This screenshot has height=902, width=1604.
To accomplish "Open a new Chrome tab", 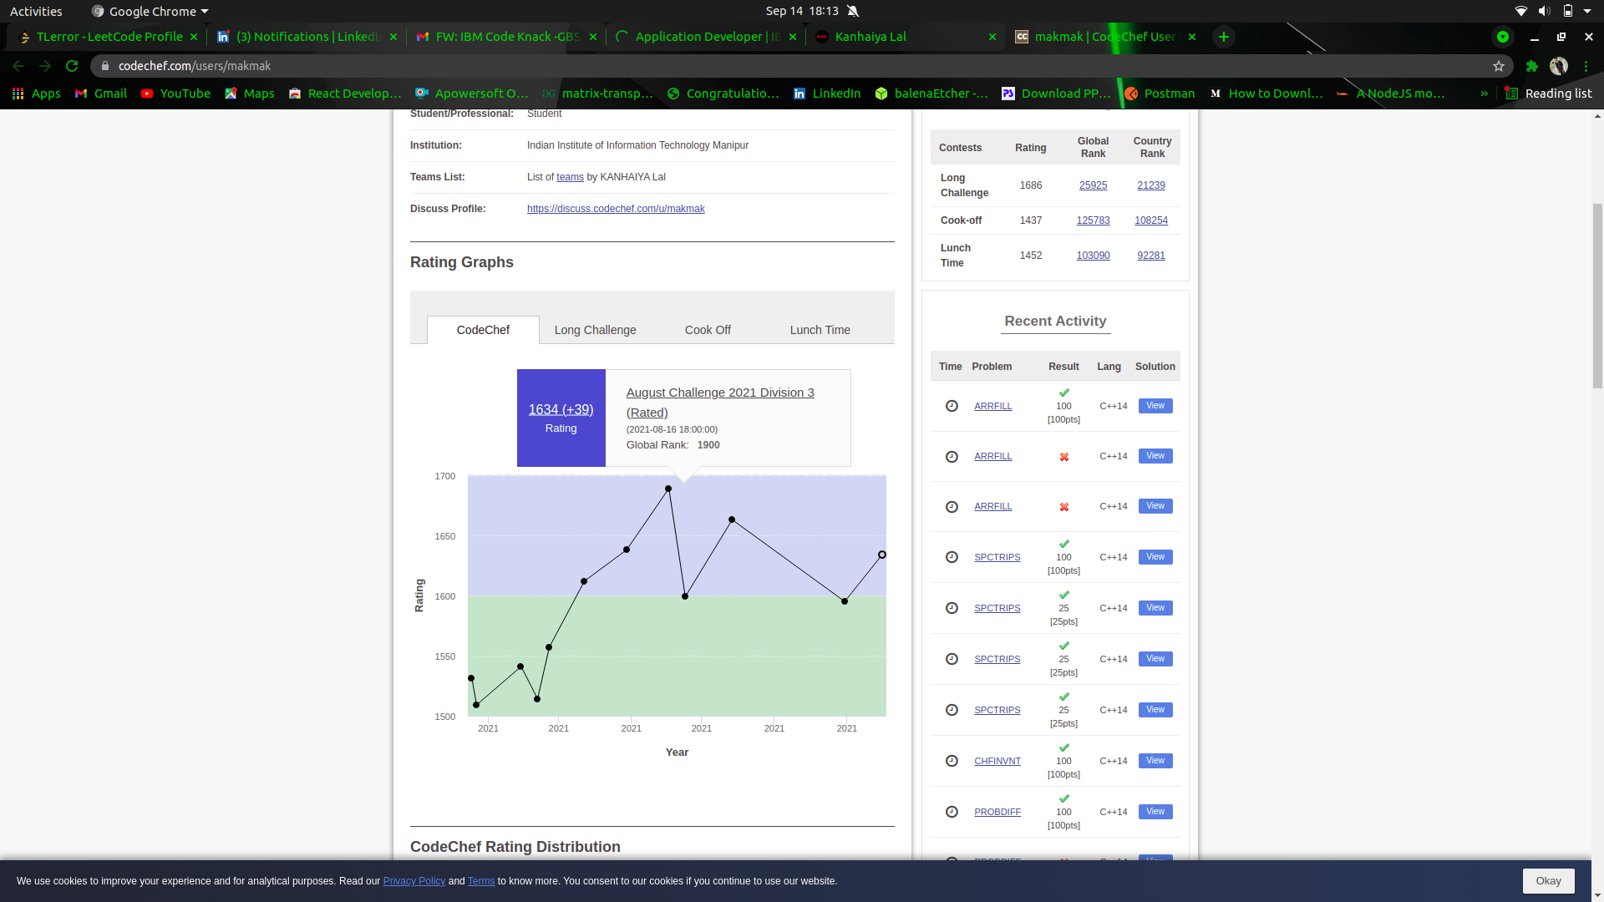I will (x=1224, y=37).
